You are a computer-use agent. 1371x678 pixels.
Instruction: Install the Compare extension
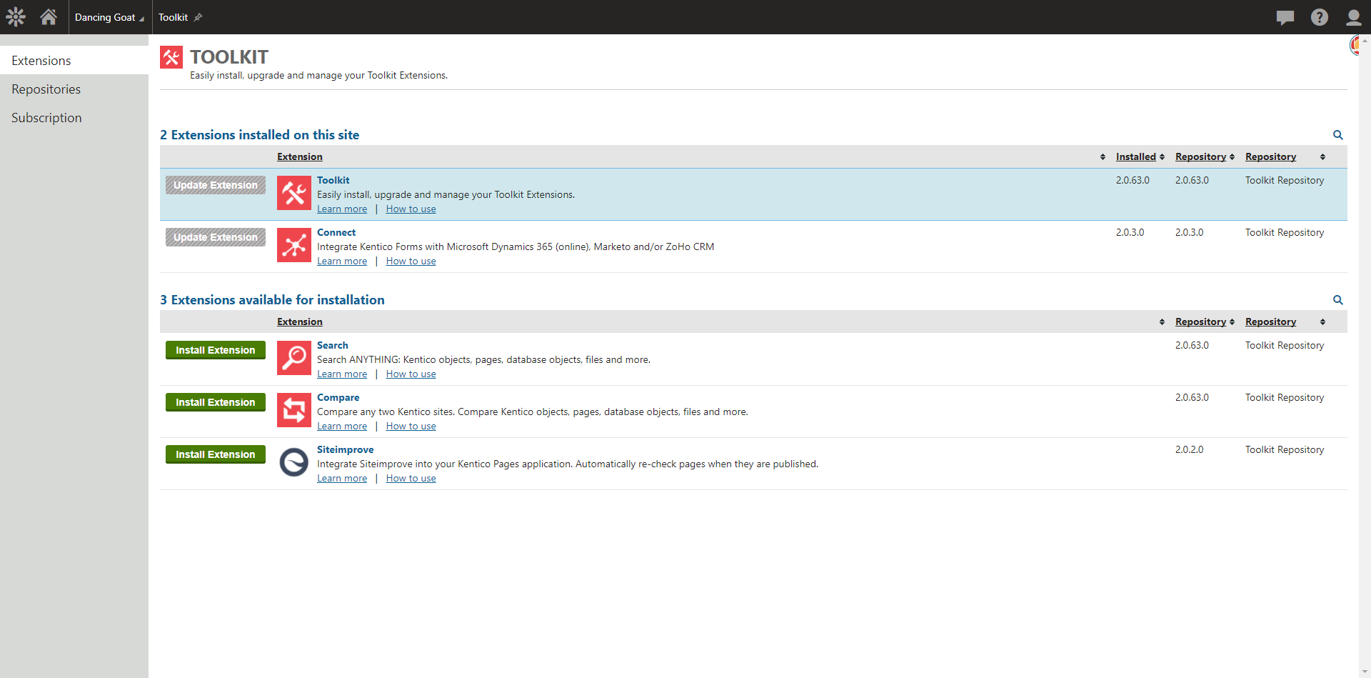(216, 402)
